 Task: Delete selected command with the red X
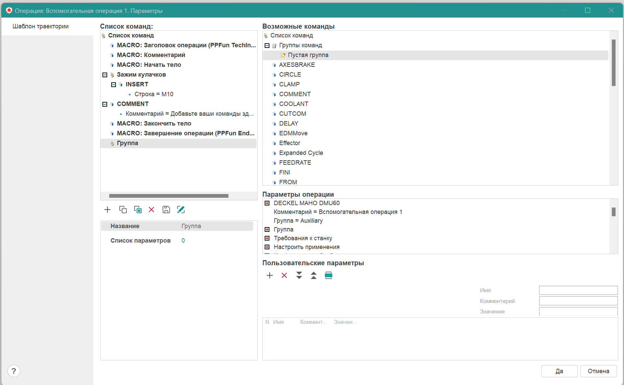(151, 210)
